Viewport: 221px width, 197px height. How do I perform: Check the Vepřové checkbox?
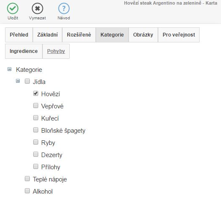coord(36,105)
